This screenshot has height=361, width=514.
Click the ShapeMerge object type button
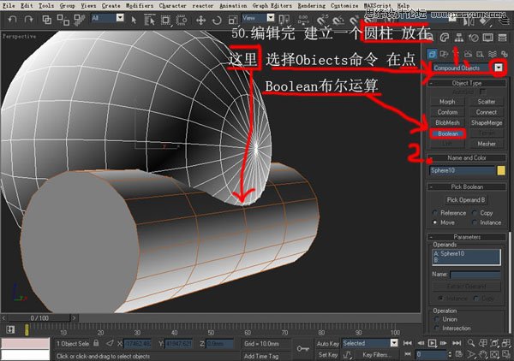point(487,122)
